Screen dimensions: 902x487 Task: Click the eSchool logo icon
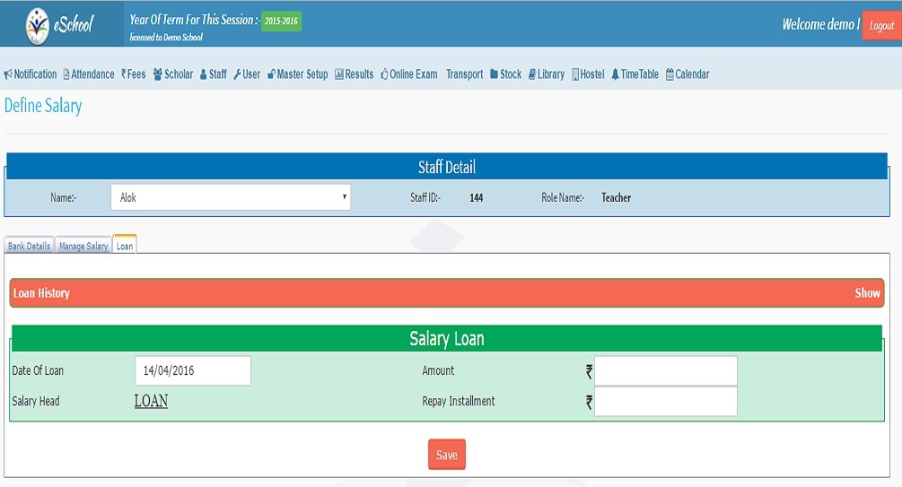pos(38,24)
